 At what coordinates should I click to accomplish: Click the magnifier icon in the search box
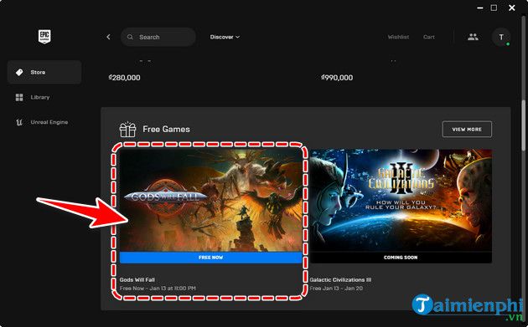pyautogui.click(x=130, y=37)
